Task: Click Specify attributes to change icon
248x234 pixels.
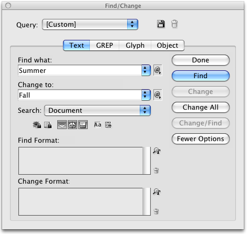Action: [157, 192]
